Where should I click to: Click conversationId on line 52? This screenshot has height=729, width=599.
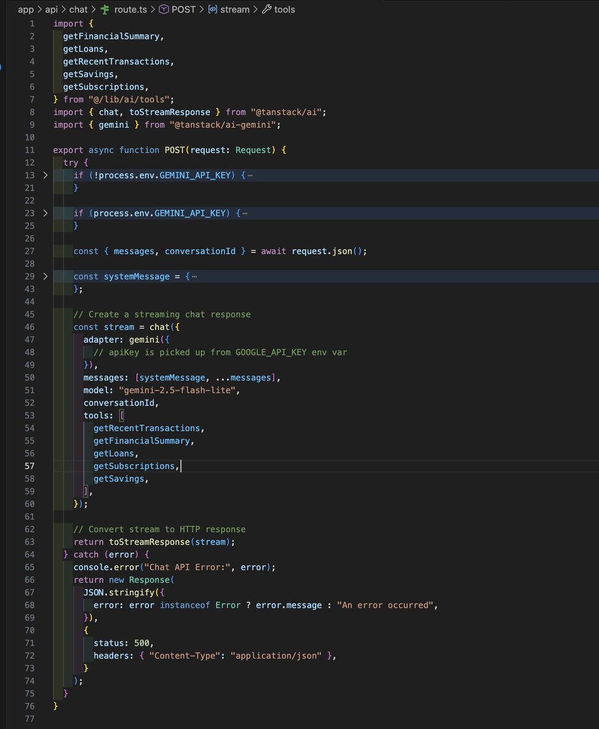[118, 403]
